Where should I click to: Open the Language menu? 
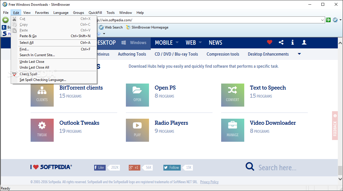[61, 13]
